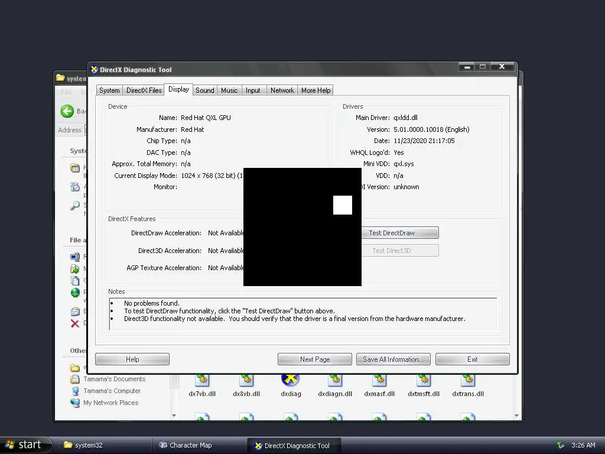The height and width of the screenshot is (454, 605).
Task: Click file list scrollbar down arrow in system32
Action: click(516, 416)
